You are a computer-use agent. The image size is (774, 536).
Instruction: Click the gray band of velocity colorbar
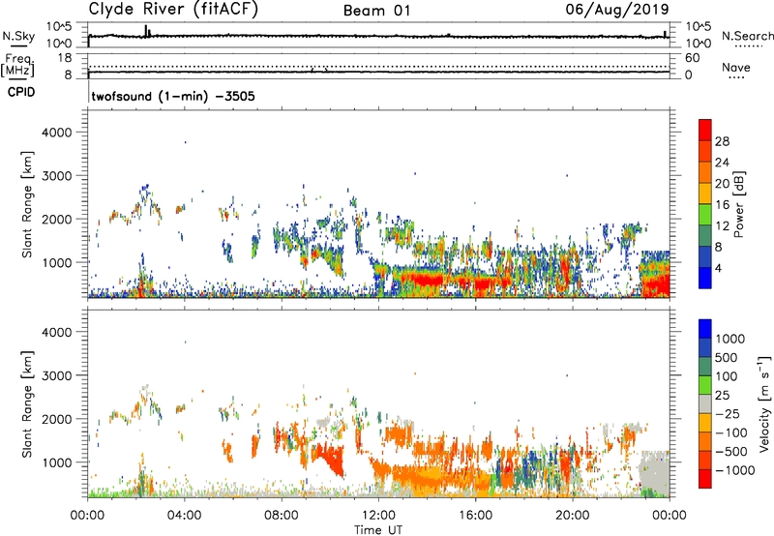[705, 403]
